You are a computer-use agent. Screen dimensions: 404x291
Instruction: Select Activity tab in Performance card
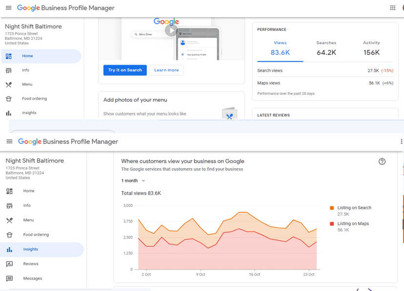coord(371,48)
